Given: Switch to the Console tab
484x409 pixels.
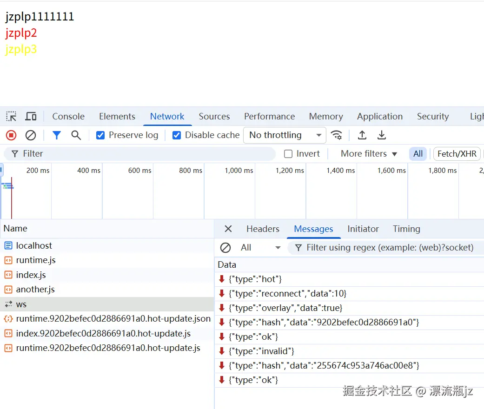Looking at the screenshot, I should click(x=68, y=116).
